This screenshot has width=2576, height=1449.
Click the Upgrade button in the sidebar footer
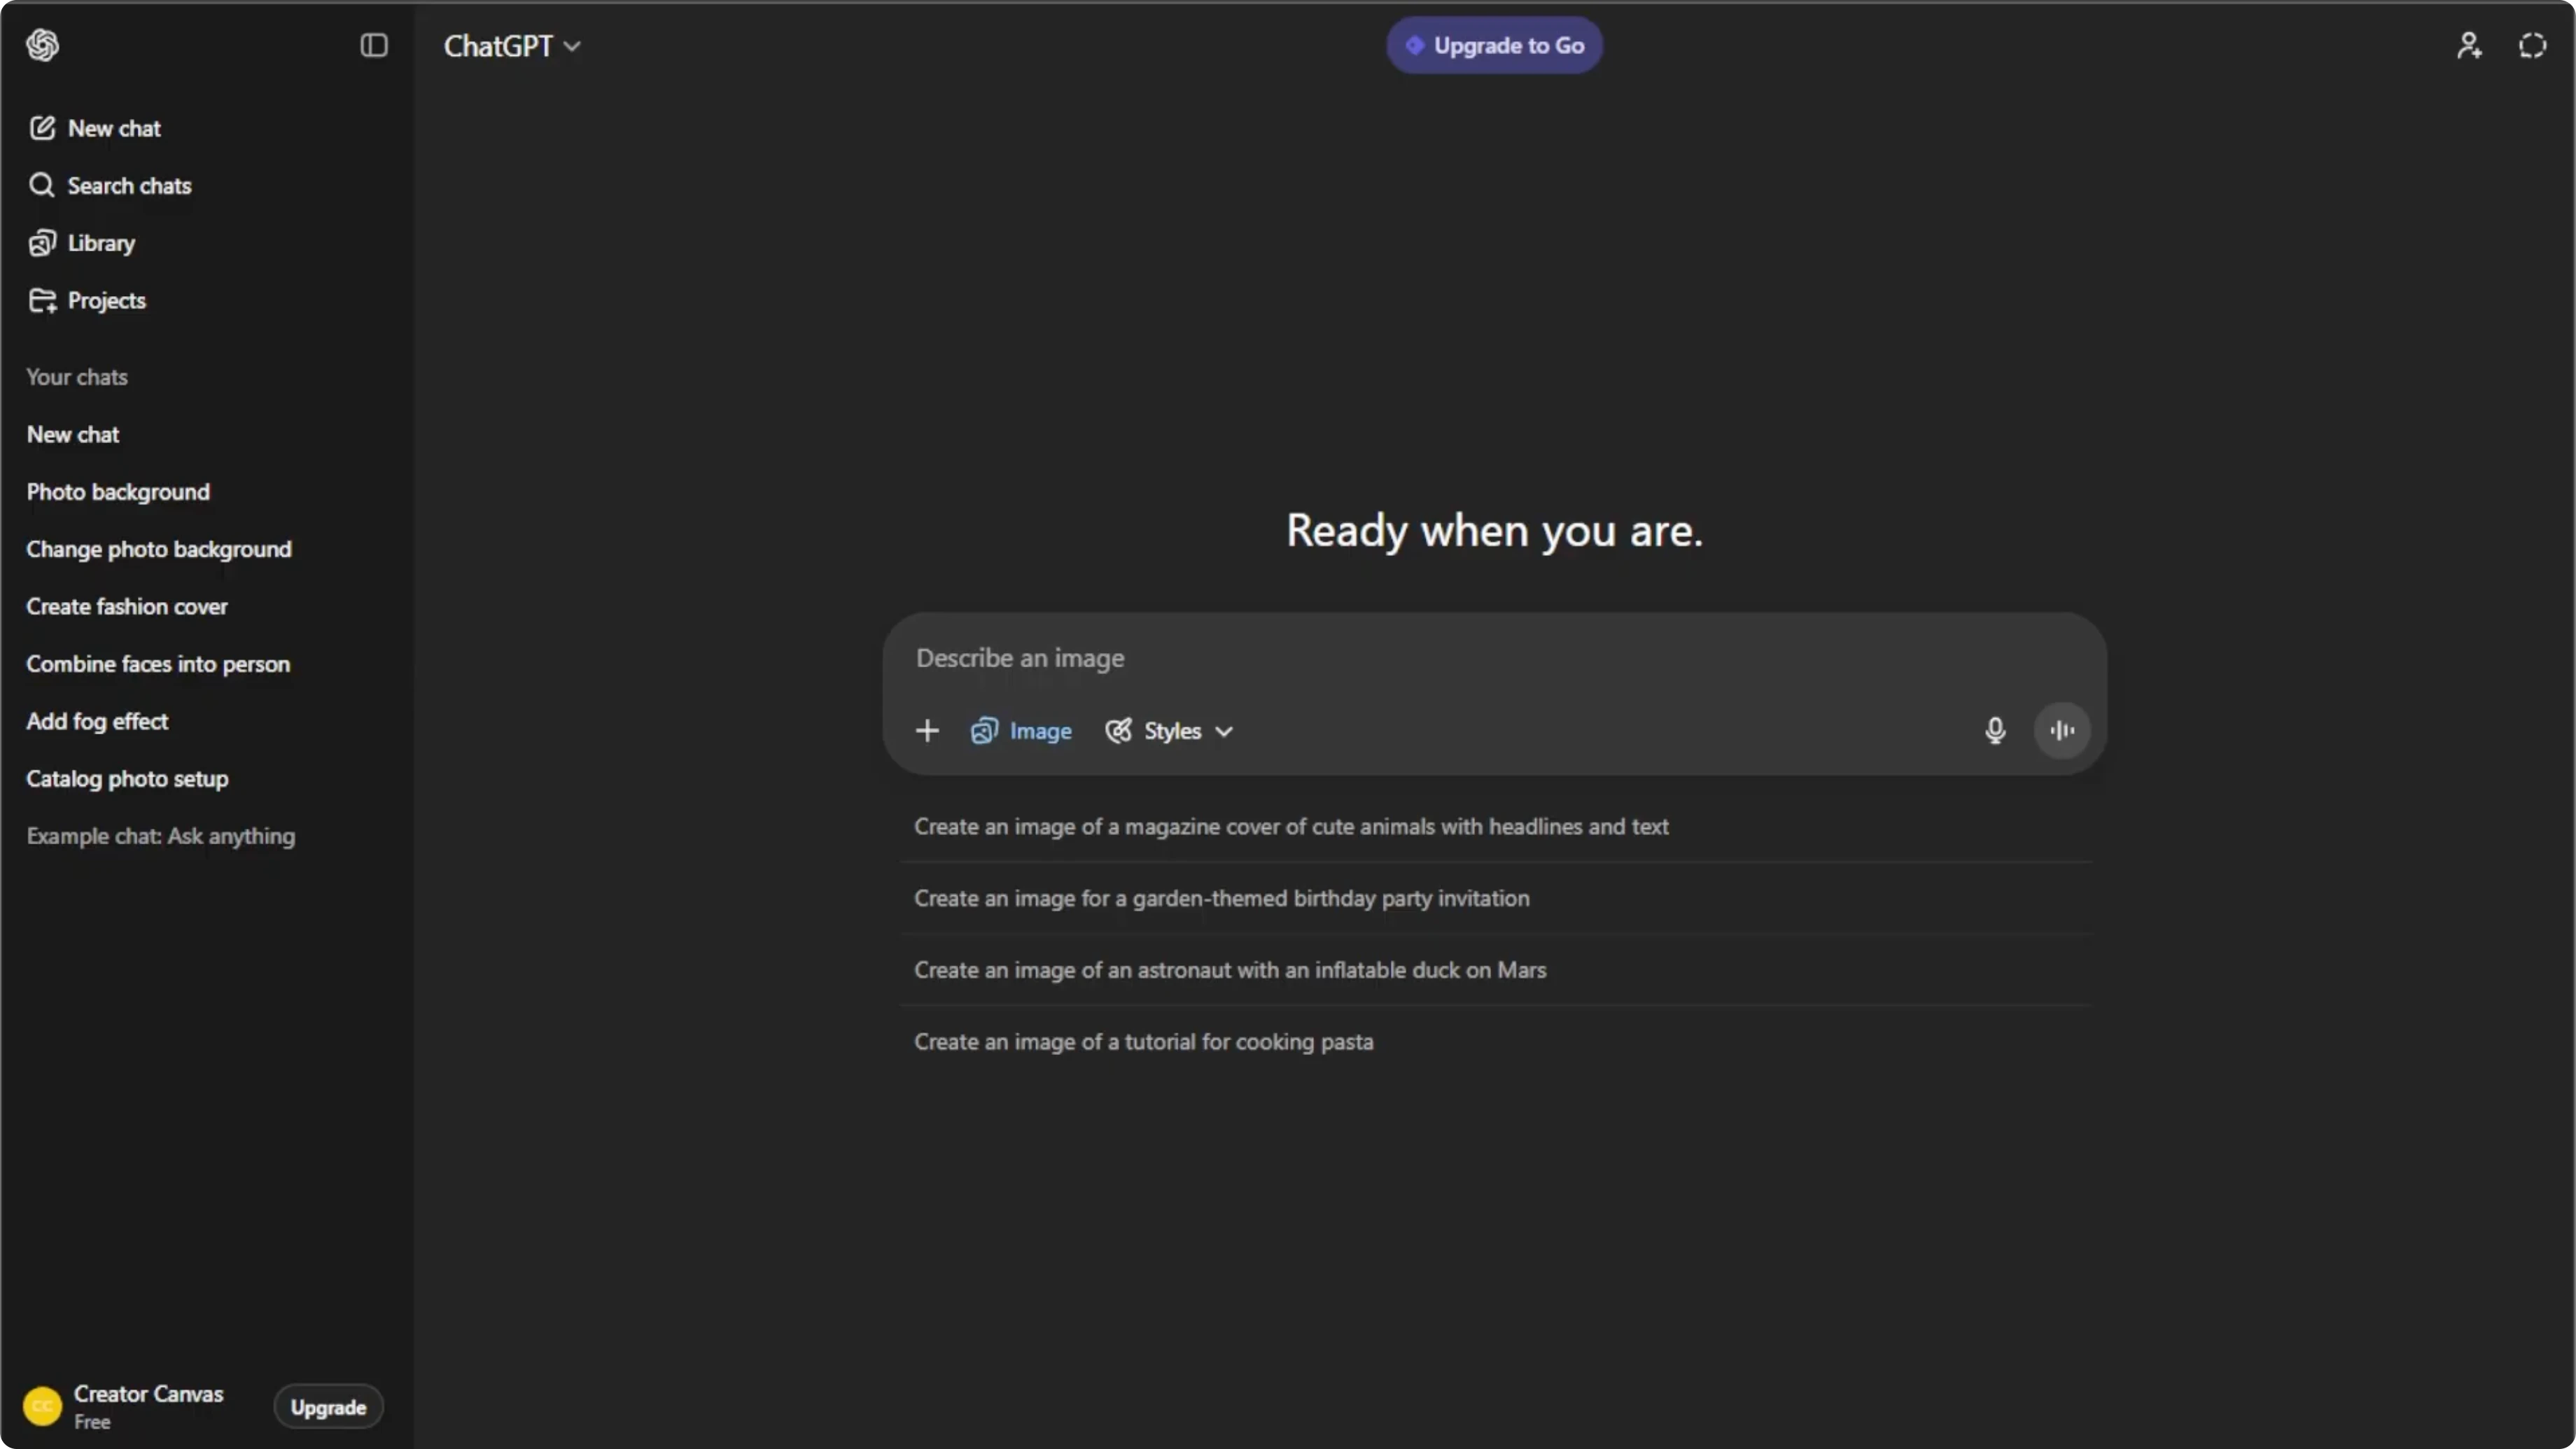(x=328, y=1407)
